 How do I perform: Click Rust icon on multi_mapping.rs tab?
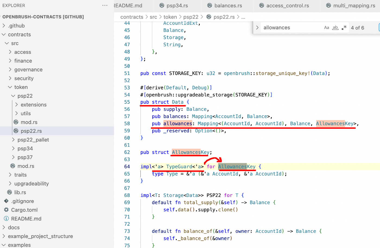(x=328, y=5)
